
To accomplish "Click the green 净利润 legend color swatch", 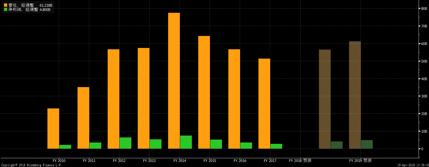I will pos(6,10).
